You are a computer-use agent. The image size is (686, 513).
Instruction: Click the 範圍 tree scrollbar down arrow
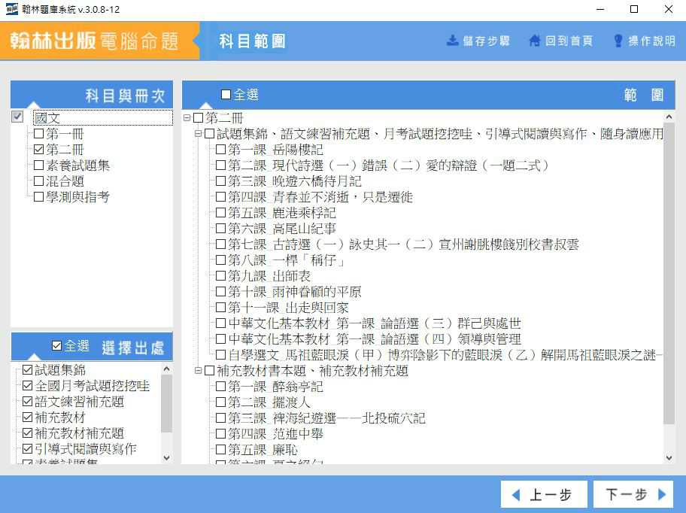pyautogui.click(x=669, y=458)
